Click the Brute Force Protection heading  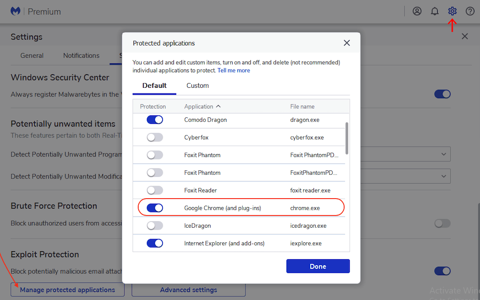(54, 206)
